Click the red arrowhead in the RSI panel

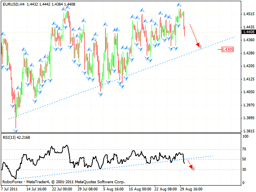click(191, 167)
